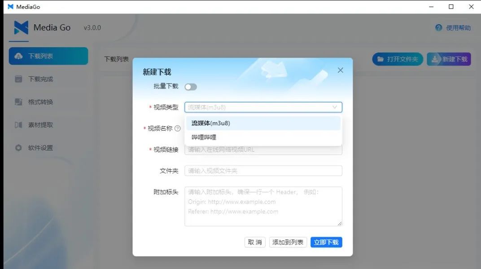This screenshot has width=481, height=269.
Task: Click the 视频类型 combo box field
Action: (263, 107)
